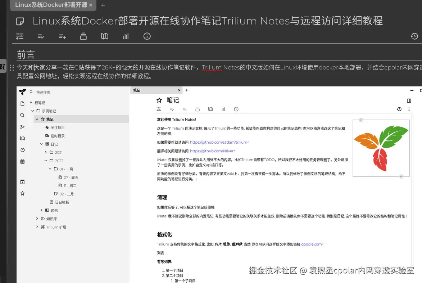
Task: Click the search magnifier icon in embedded sidebar
Action: tap(22, 115)
